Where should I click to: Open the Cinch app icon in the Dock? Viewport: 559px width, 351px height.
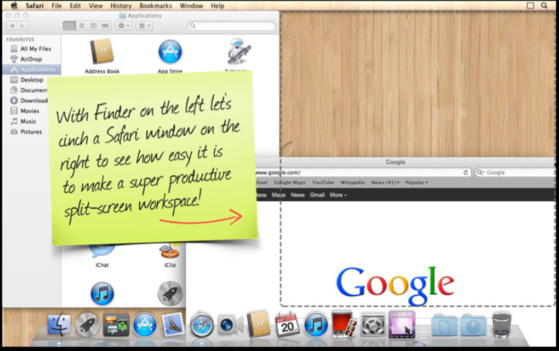pos(402,324)
